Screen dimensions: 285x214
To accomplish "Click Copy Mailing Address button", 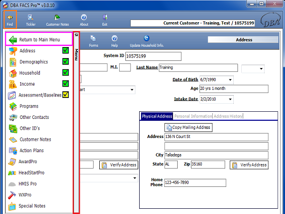I will (x=188, y=127).
